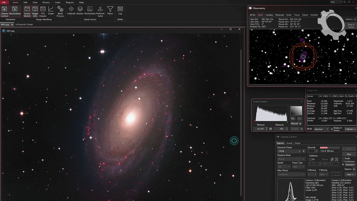Toggle Display in Arcsec checkbox
The height and width of the screenshot is (201, 357).
pos(332,129)
